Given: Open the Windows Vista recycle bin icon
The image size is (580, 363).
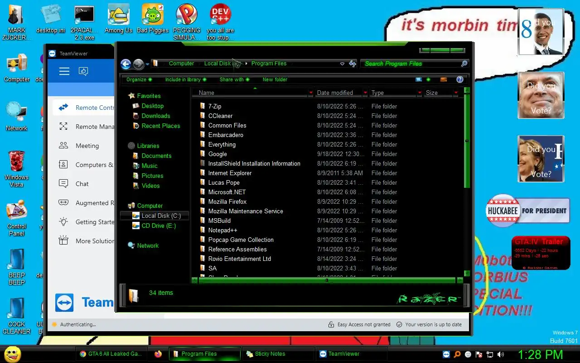Looking at the screenshot, I should tap(17, 169).
